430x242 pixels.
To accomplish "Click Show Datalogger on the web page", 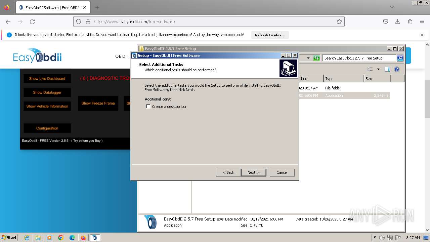I will tap(47, 92).
